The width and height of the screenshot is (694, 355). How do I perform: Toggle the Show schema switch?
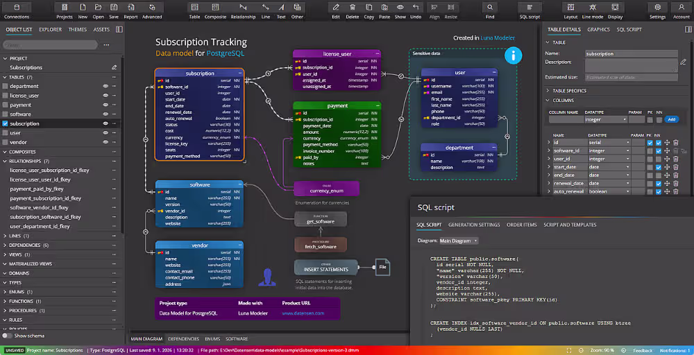(7, 336)
